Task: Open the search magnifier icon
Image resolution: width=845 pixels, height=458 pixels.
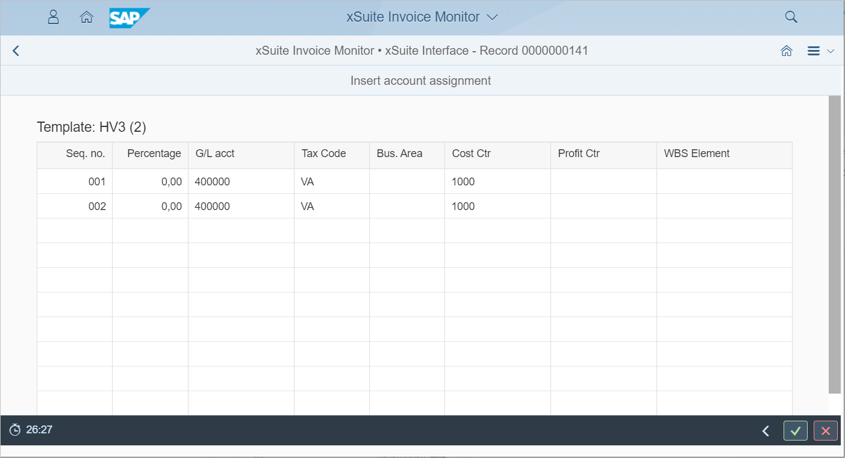Action: coord(791,17)
